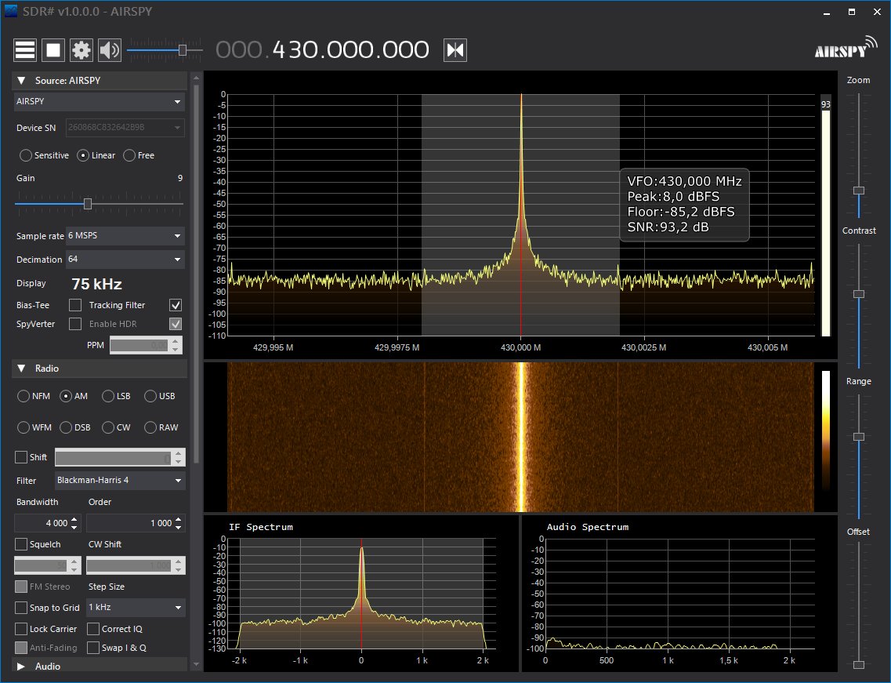891x683 pixels.
Task: Adjust the Range slider
Action: [859, 437]
